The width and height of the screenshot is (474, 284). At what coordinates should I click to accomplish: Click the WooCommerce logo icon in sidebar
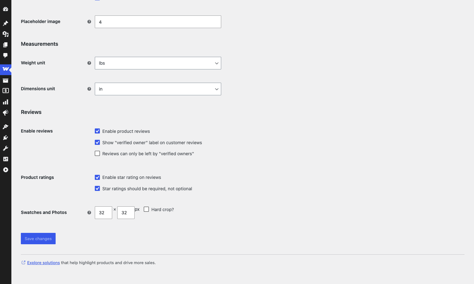[6, 69]
